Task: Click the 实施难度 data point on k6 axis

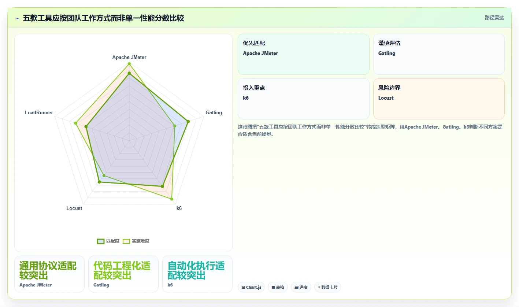Action: [x=172, y=199]
